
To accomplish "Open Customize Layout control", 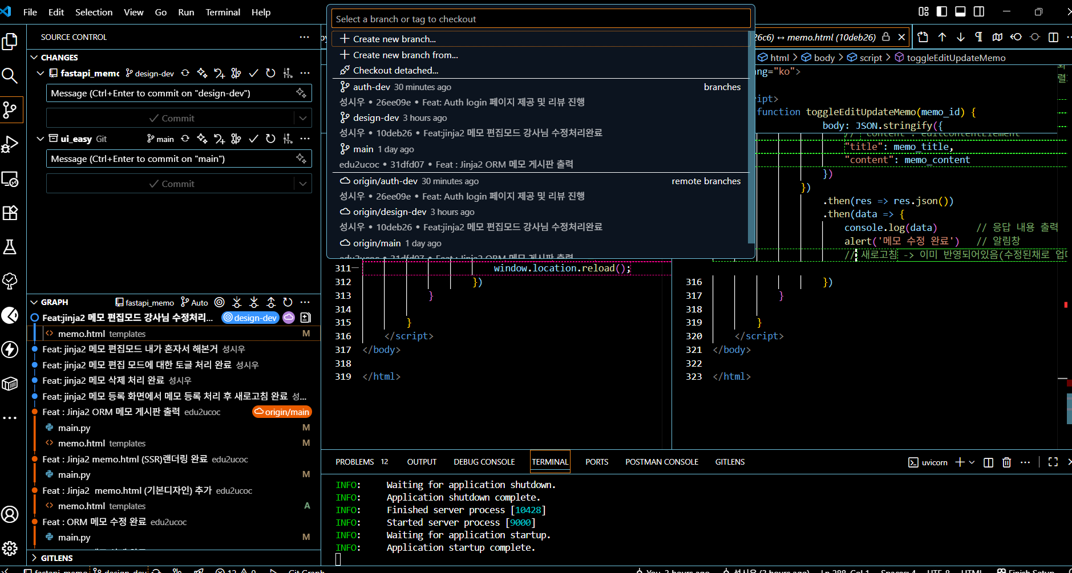I will [924, 11].
